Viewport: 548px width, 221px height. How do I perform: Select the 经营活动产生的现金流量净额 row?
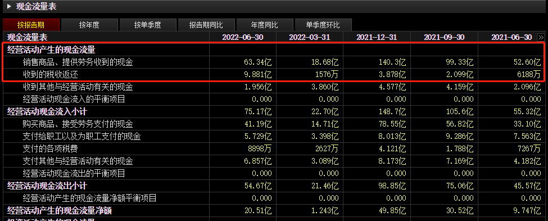pos(274,210)
